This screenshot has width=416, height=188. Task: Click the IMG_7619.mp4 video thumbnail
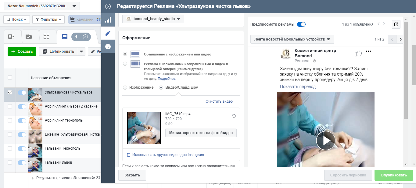[144, 128]
